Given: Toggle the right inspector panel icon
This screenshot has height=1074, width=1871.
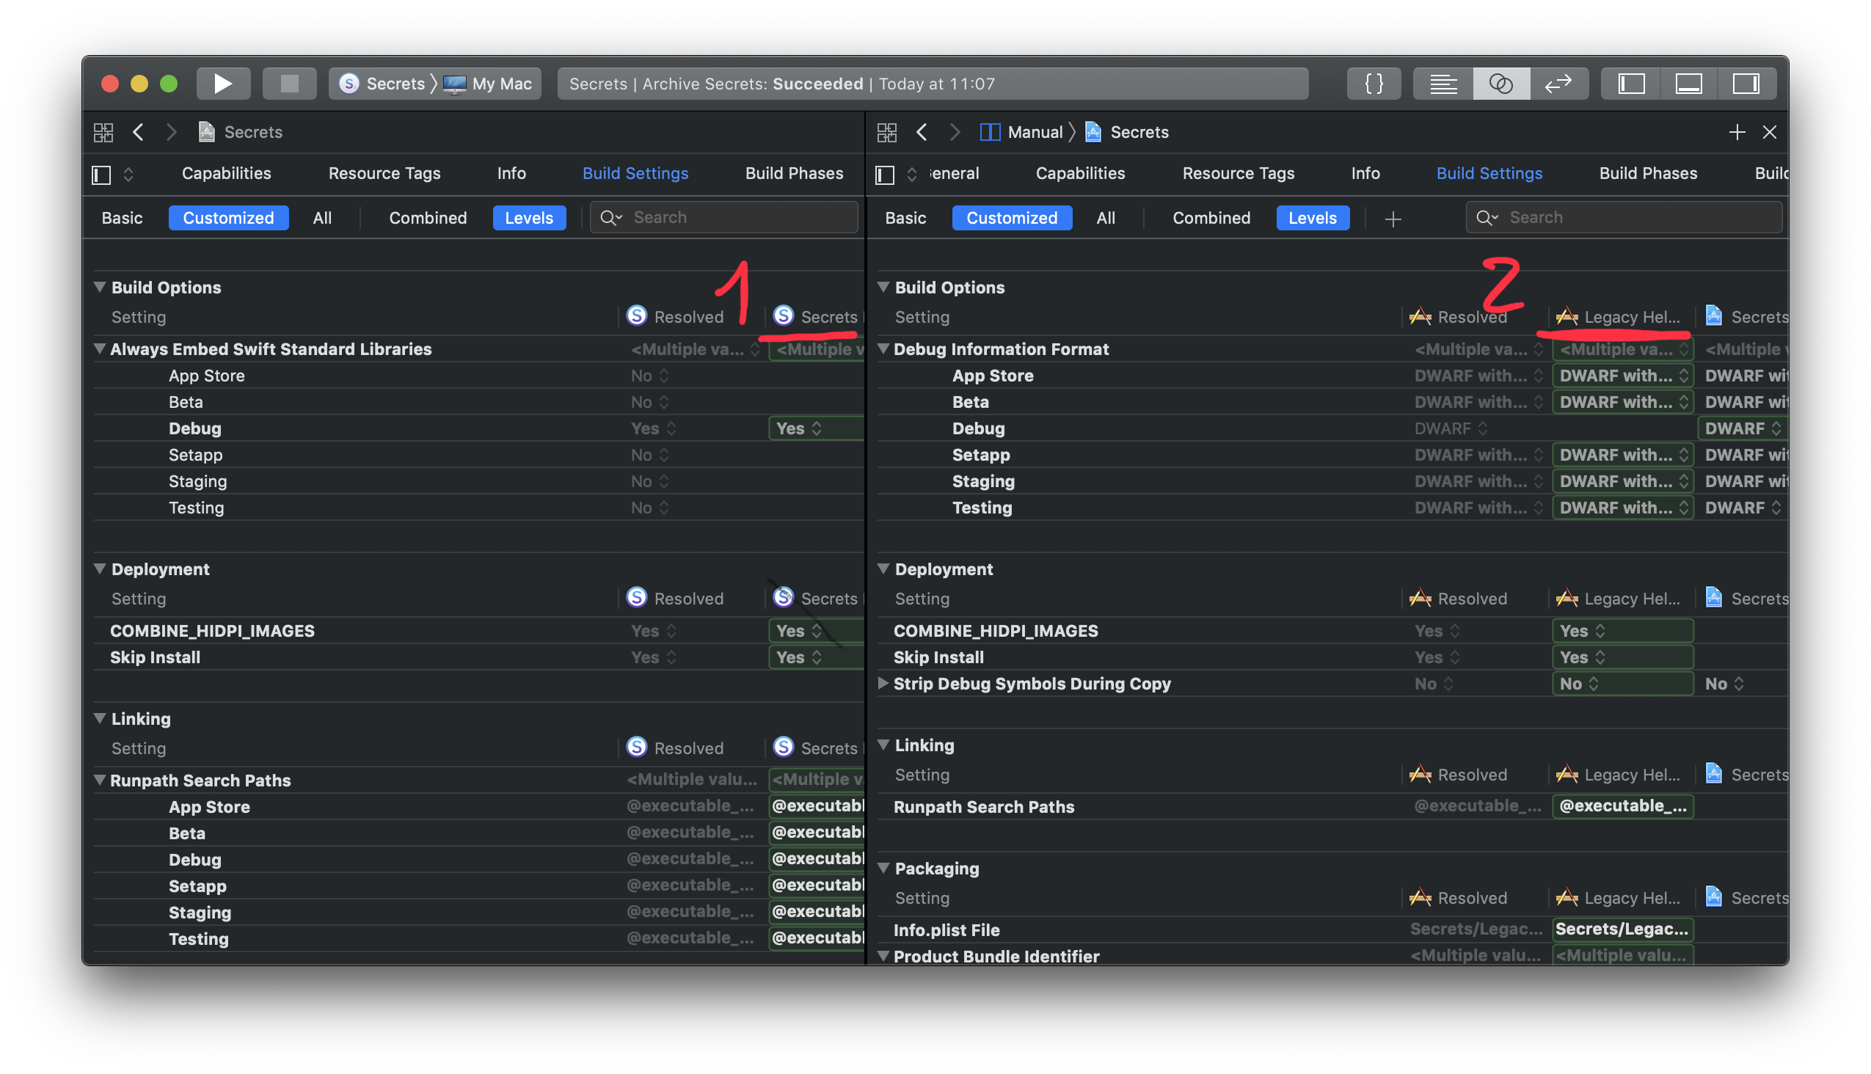Looking at the screenshot, I should click(1746, 83).
